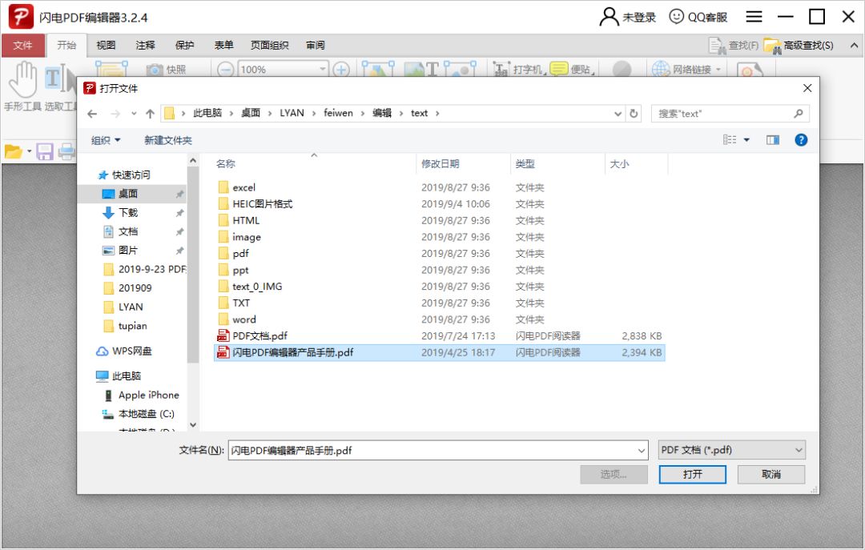Image resolution: width=865 pixels, height=550 pixels.
Task: Select 闪电PDF编辑器产品手册.pdf file
Action: (x=439, y=352)
